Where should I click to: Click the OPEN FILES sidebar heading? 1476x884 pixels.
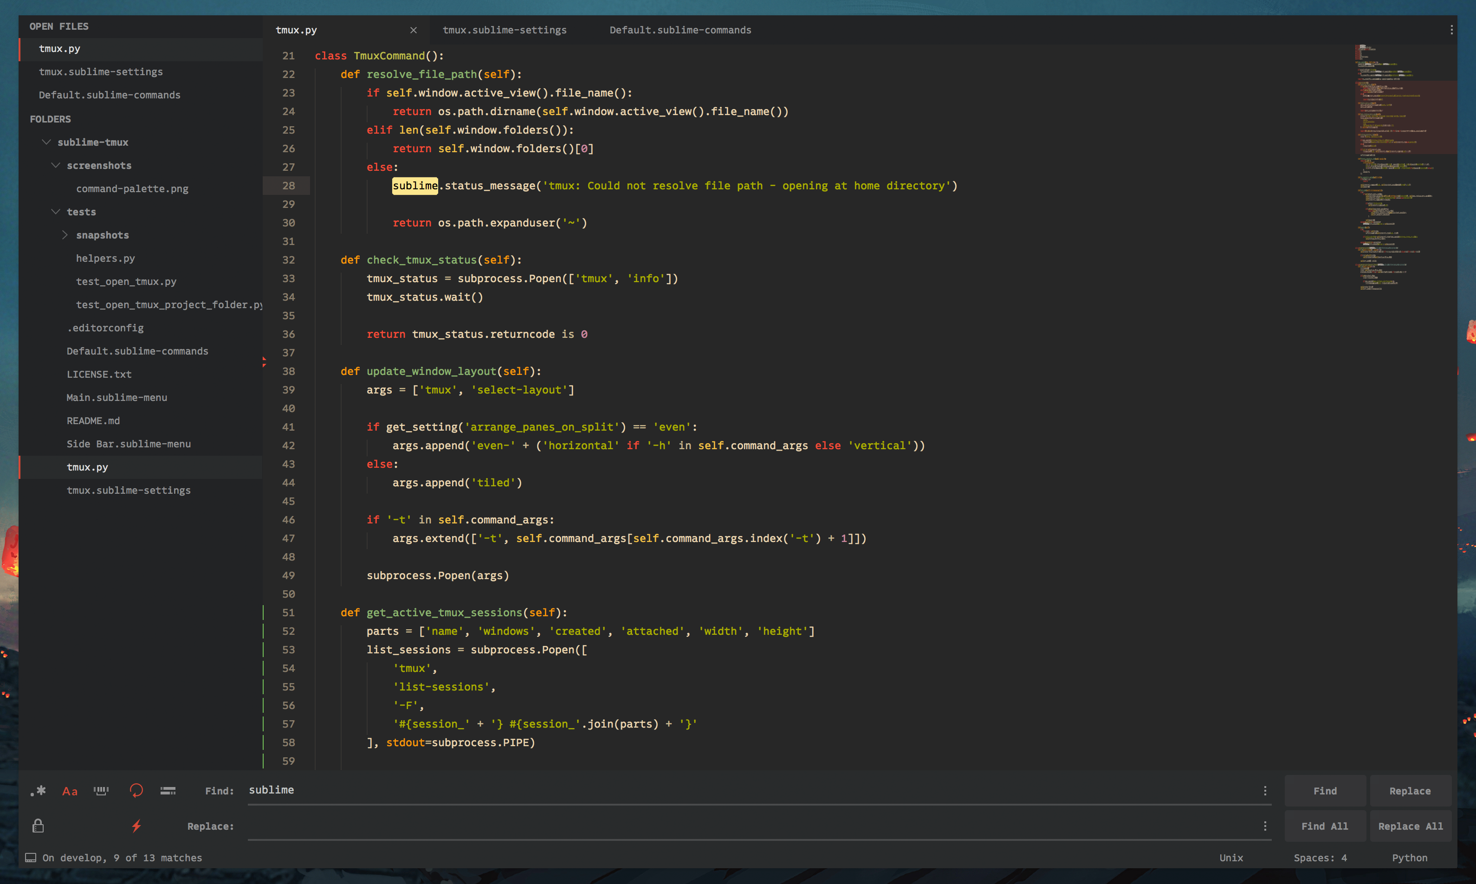(59, 26)
